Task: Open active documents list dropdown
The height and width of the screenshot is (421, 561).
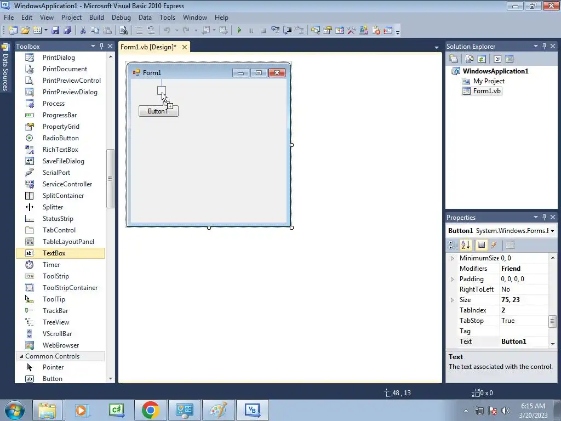Action: tap(437, 47)
